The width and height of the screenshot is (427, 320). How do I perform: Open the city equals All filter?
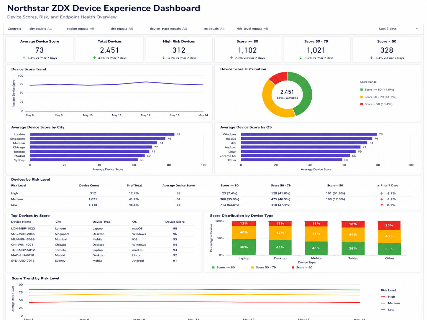(x=40, y=29)
